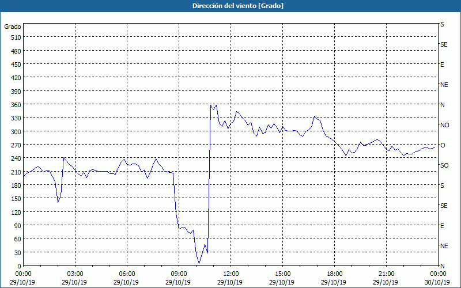Select the 18:00 time label
Image resolution: width=461 pixels, height=288 pixels.
coord(335,274)
